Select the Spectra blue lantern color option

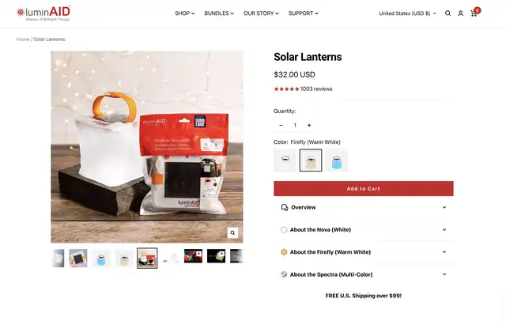point(337,160)
